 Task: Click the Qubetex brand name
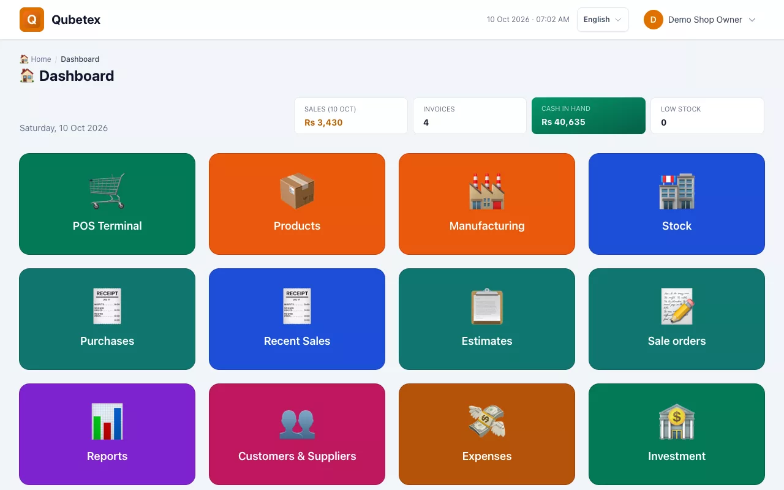pyautogui.click(x=76, y=20)
